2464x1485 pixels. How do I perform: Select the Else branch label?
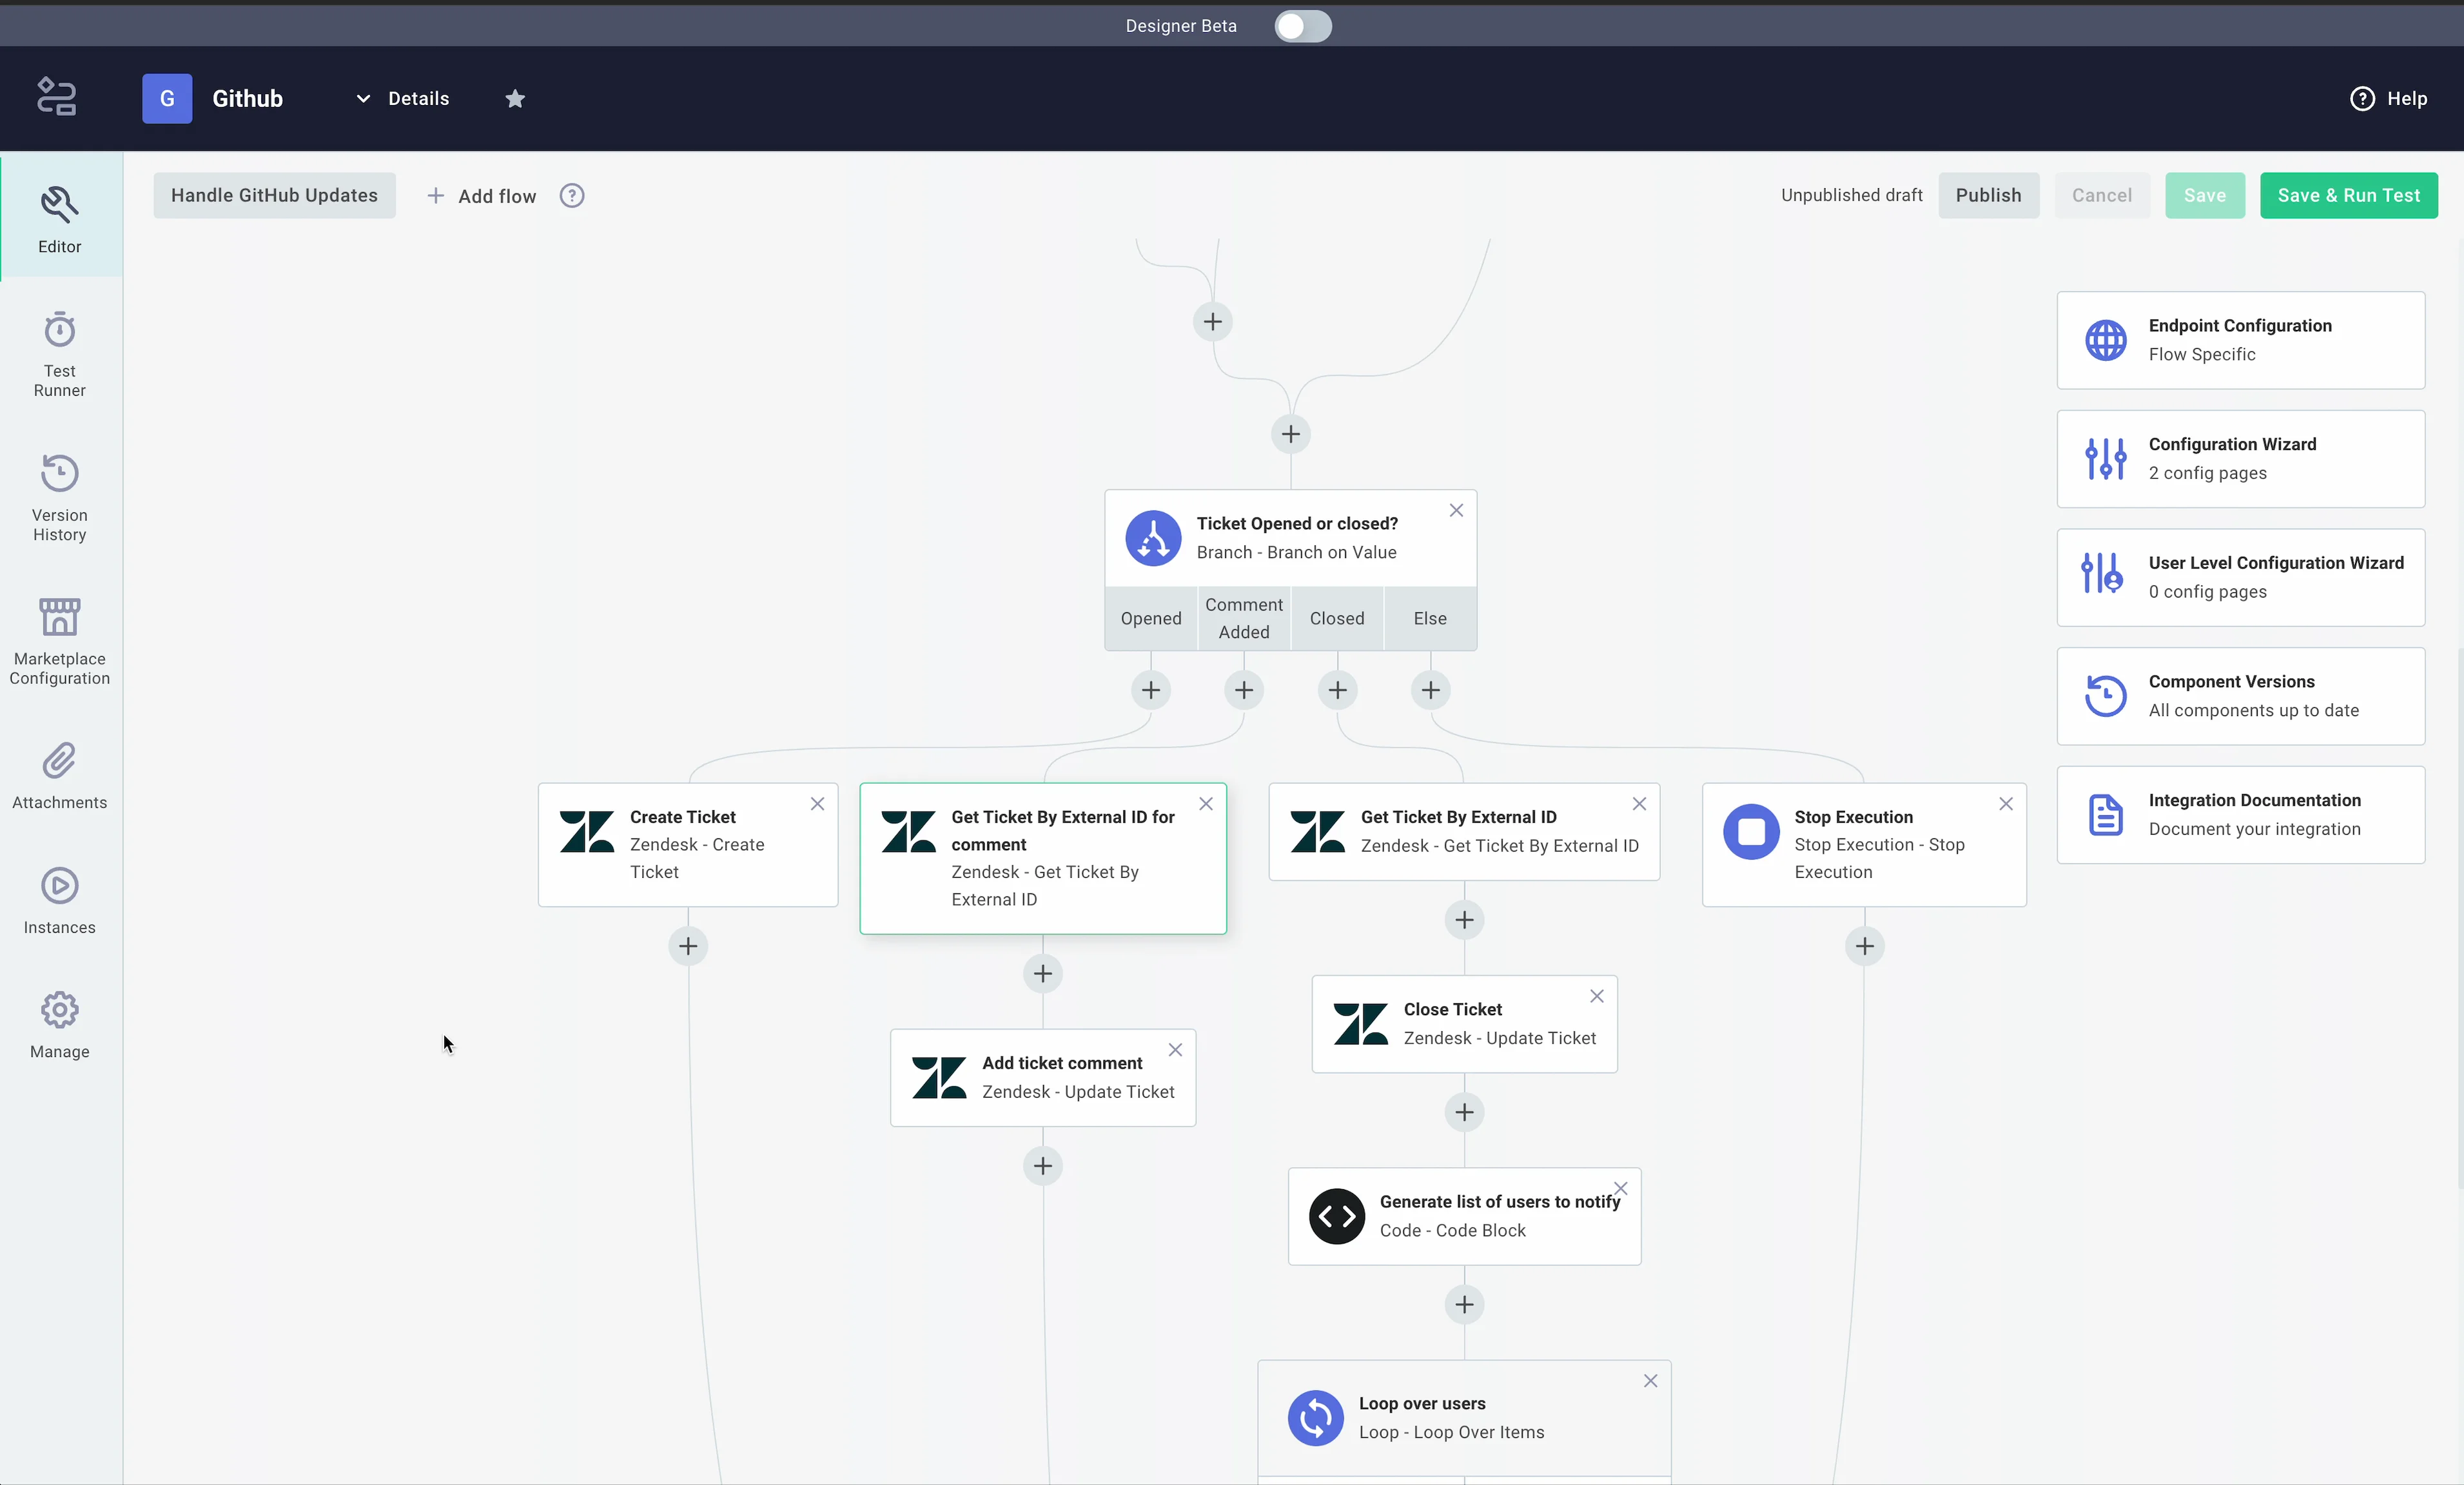[1430, 618]
